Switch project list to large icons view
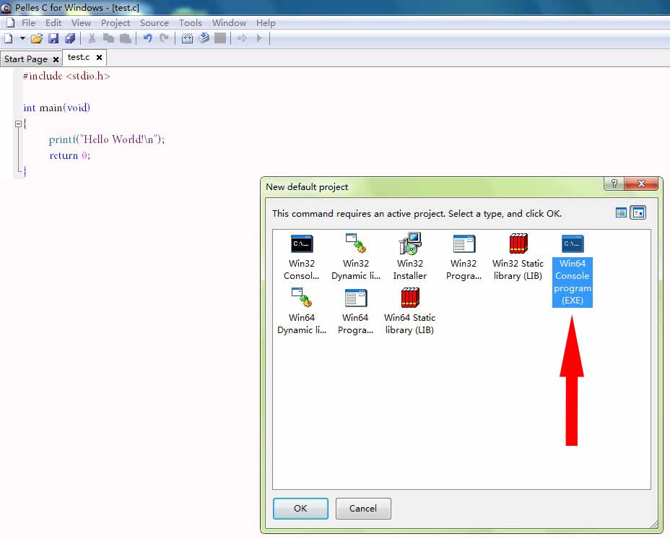The width and height of the screenshot is (670, 539). coord(638,212)
